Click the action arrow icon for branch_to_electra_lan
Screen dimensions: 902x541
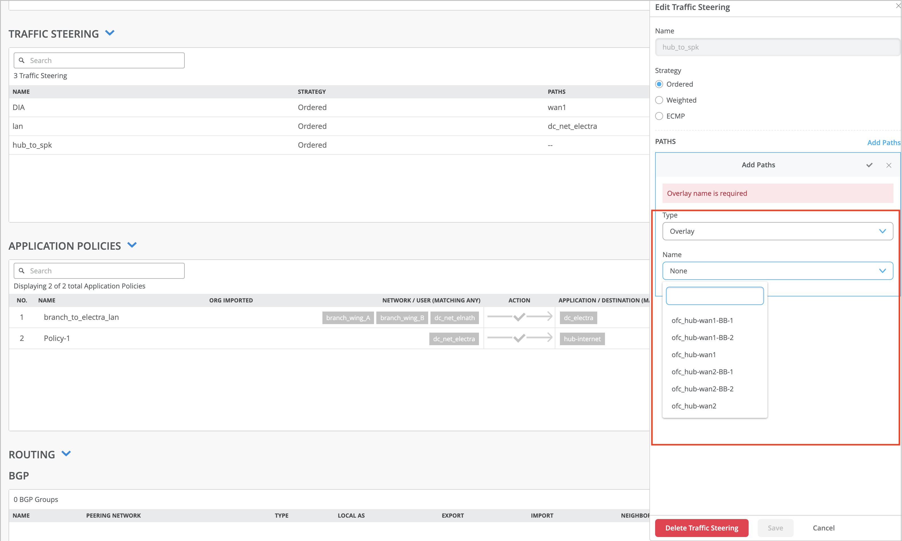[x=519, y=317]
